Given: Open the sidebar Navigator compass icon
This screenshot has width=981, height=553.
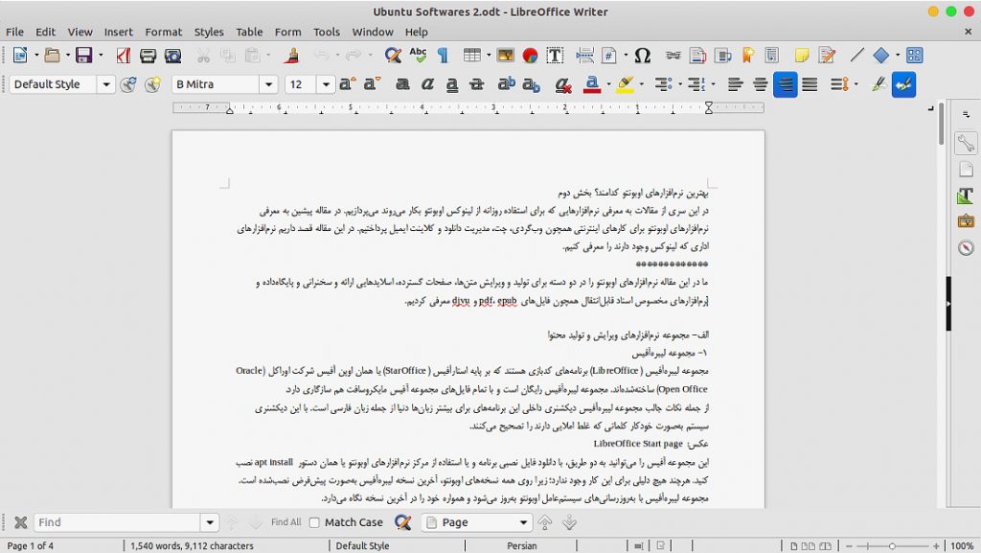Looking at the screenshot, I should [x=966, y=248].
